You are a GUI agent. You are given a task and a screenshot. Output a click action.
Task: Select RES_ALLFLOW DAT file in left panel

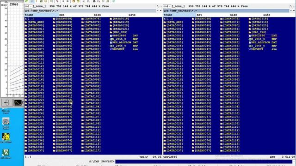pos(124,42)
